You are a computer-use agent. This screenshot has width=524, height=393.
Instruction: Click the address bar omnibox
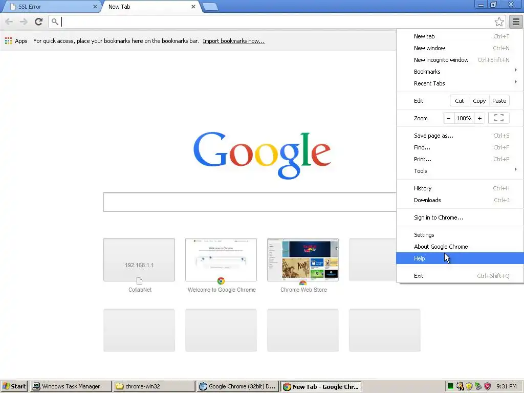click(x=277, y=21)
